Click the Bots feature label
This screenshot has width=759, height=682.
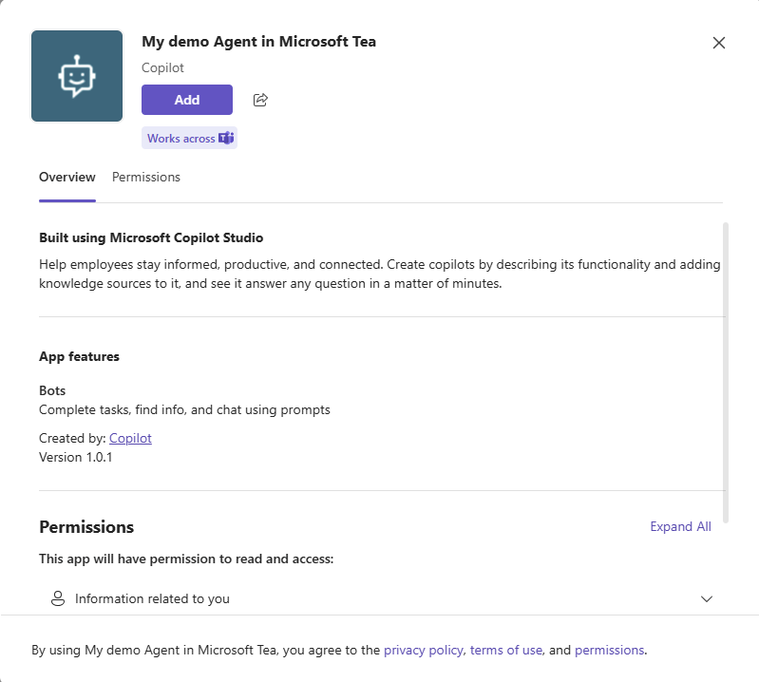coord(52,390)
